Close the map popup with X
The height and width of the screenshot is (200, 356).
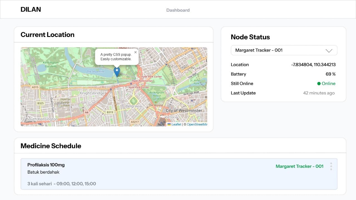point(135,52)
